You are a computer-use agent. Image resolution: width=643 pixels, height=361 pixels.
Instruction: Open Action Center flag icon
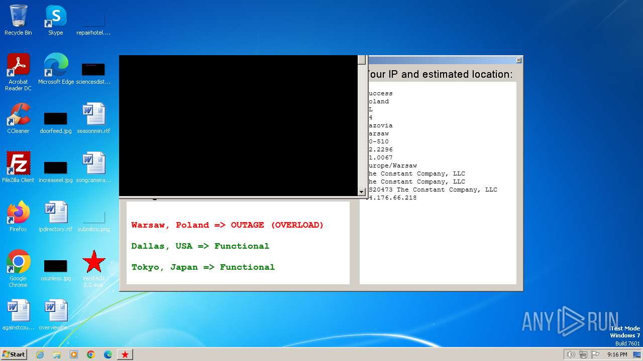(x=595, y=354)
